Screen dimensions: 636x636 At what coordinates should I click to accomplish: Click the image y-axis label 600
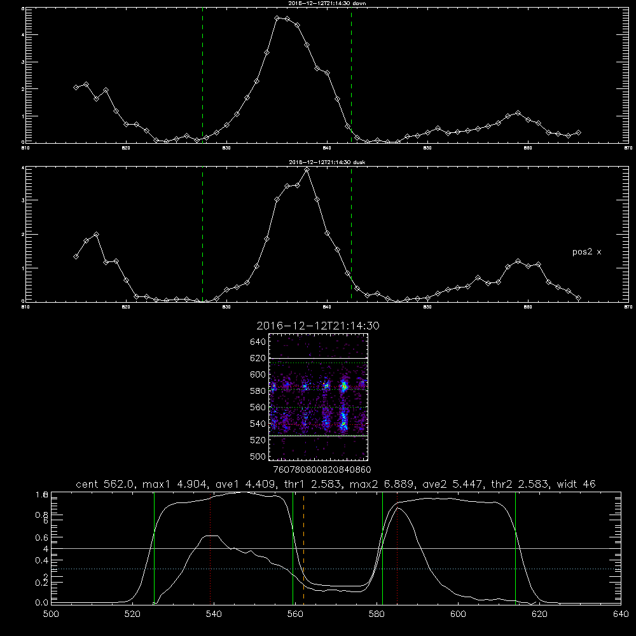(258, 375)
